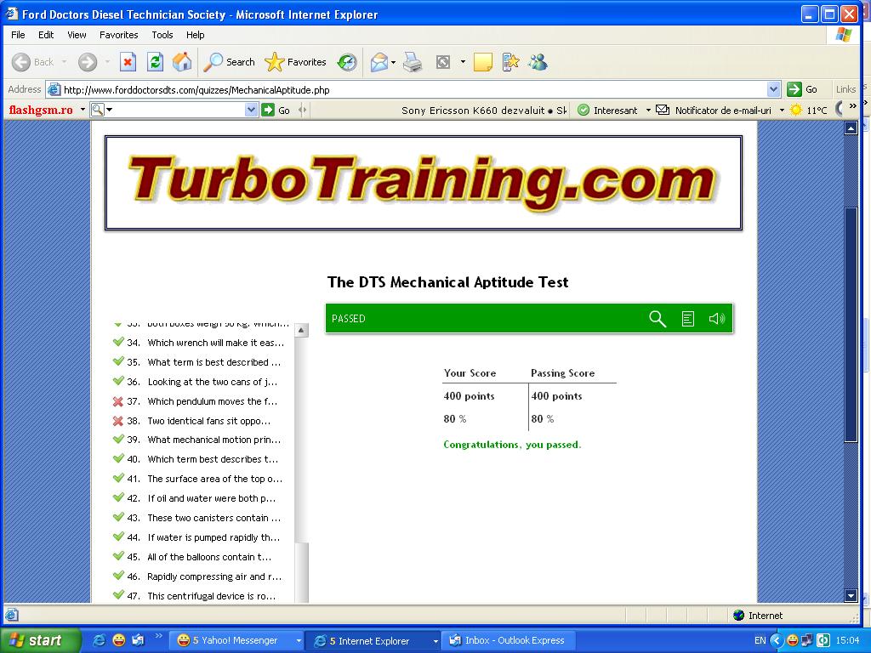The height and width of the screenshot is (653, 871).
Task: Click the flashgsm.ro toolbar logo
Action: (41, 110)
